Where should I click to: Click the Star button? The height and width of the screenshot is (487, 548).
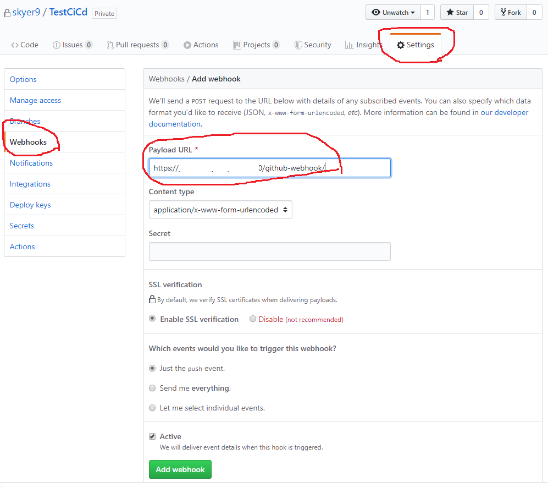point(457,12)
